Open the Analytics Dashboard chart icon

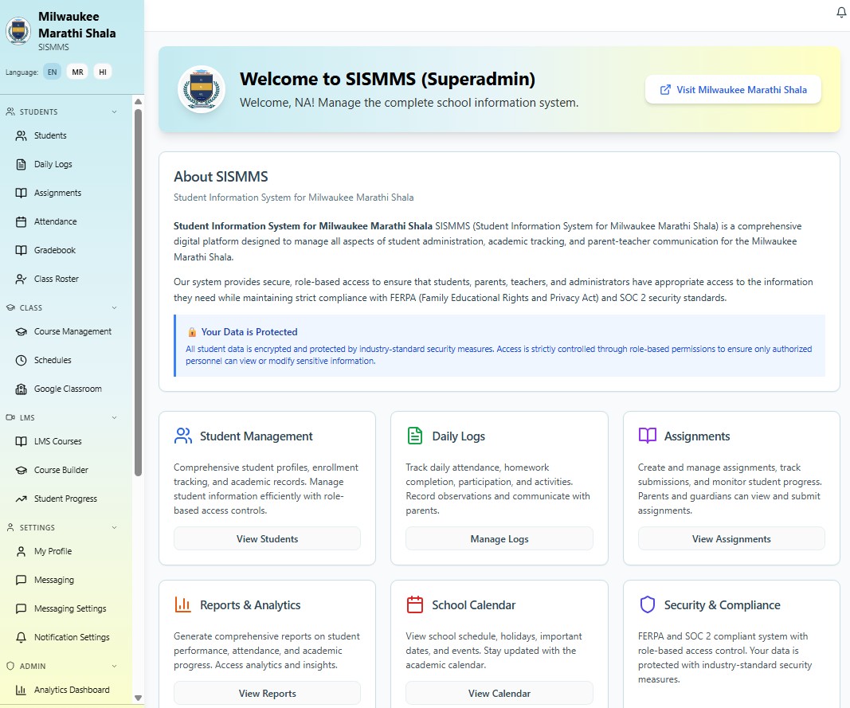coord(19,690)
